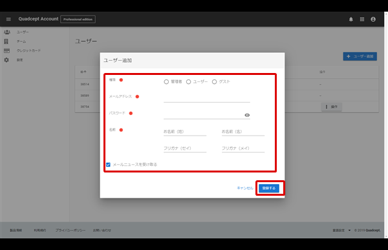Image resolution: width=388 pixels, height=250 pixels.
Task: Click user ID 38514 cell
Action: 85,85
